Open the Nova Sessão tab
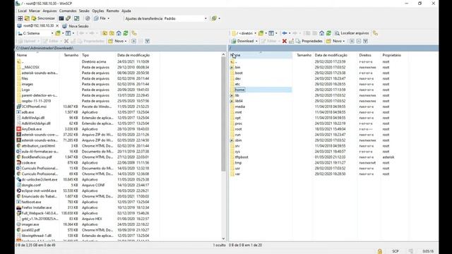Screen dimensions: 452x254 [x=76, y=26]
